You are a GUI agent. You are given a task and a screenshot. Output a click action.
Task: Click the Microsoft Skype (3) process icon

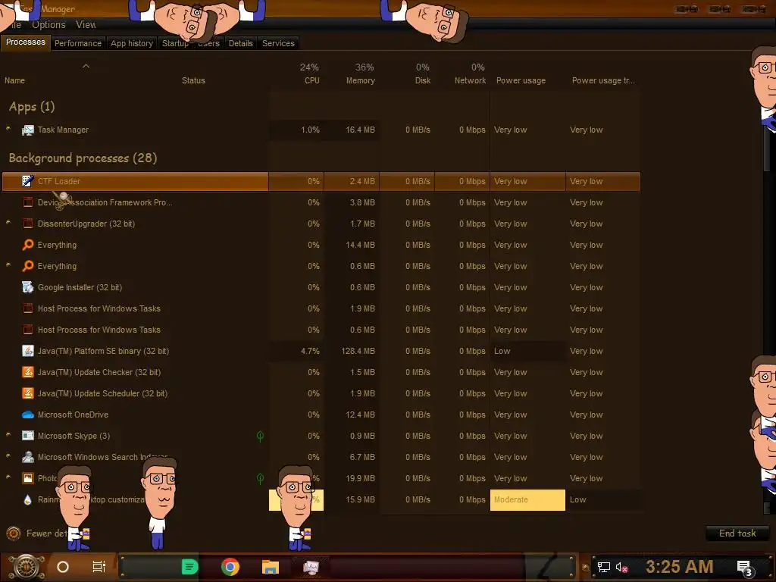28,436
